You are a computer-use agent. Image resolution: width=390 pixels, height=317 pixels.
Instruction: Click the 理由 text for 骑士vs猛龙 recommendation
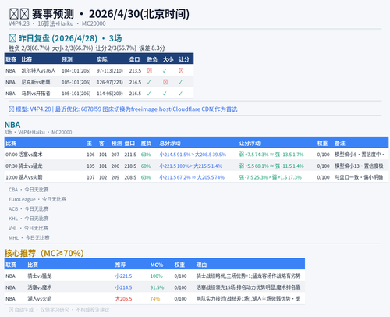(x=248, y=276)
